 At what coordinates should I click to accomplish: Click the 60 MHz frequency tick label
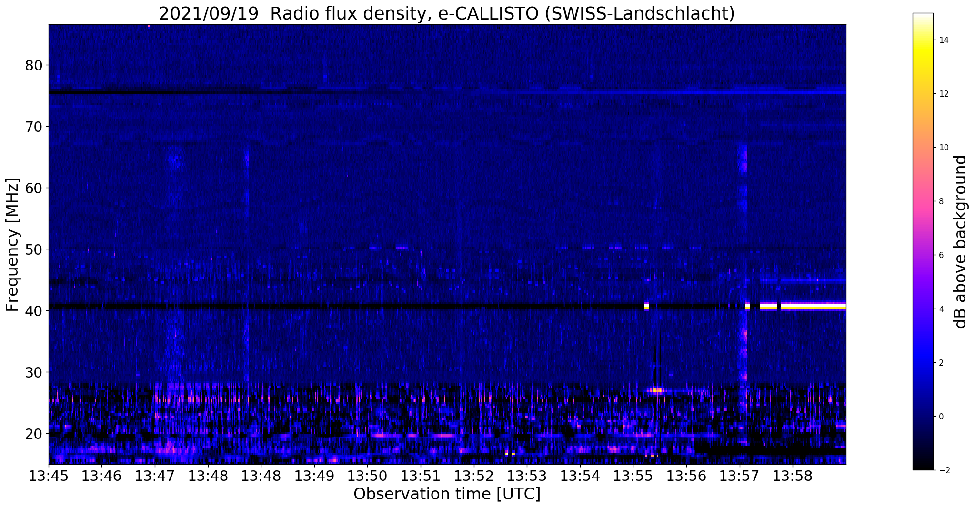coord(33,188)
